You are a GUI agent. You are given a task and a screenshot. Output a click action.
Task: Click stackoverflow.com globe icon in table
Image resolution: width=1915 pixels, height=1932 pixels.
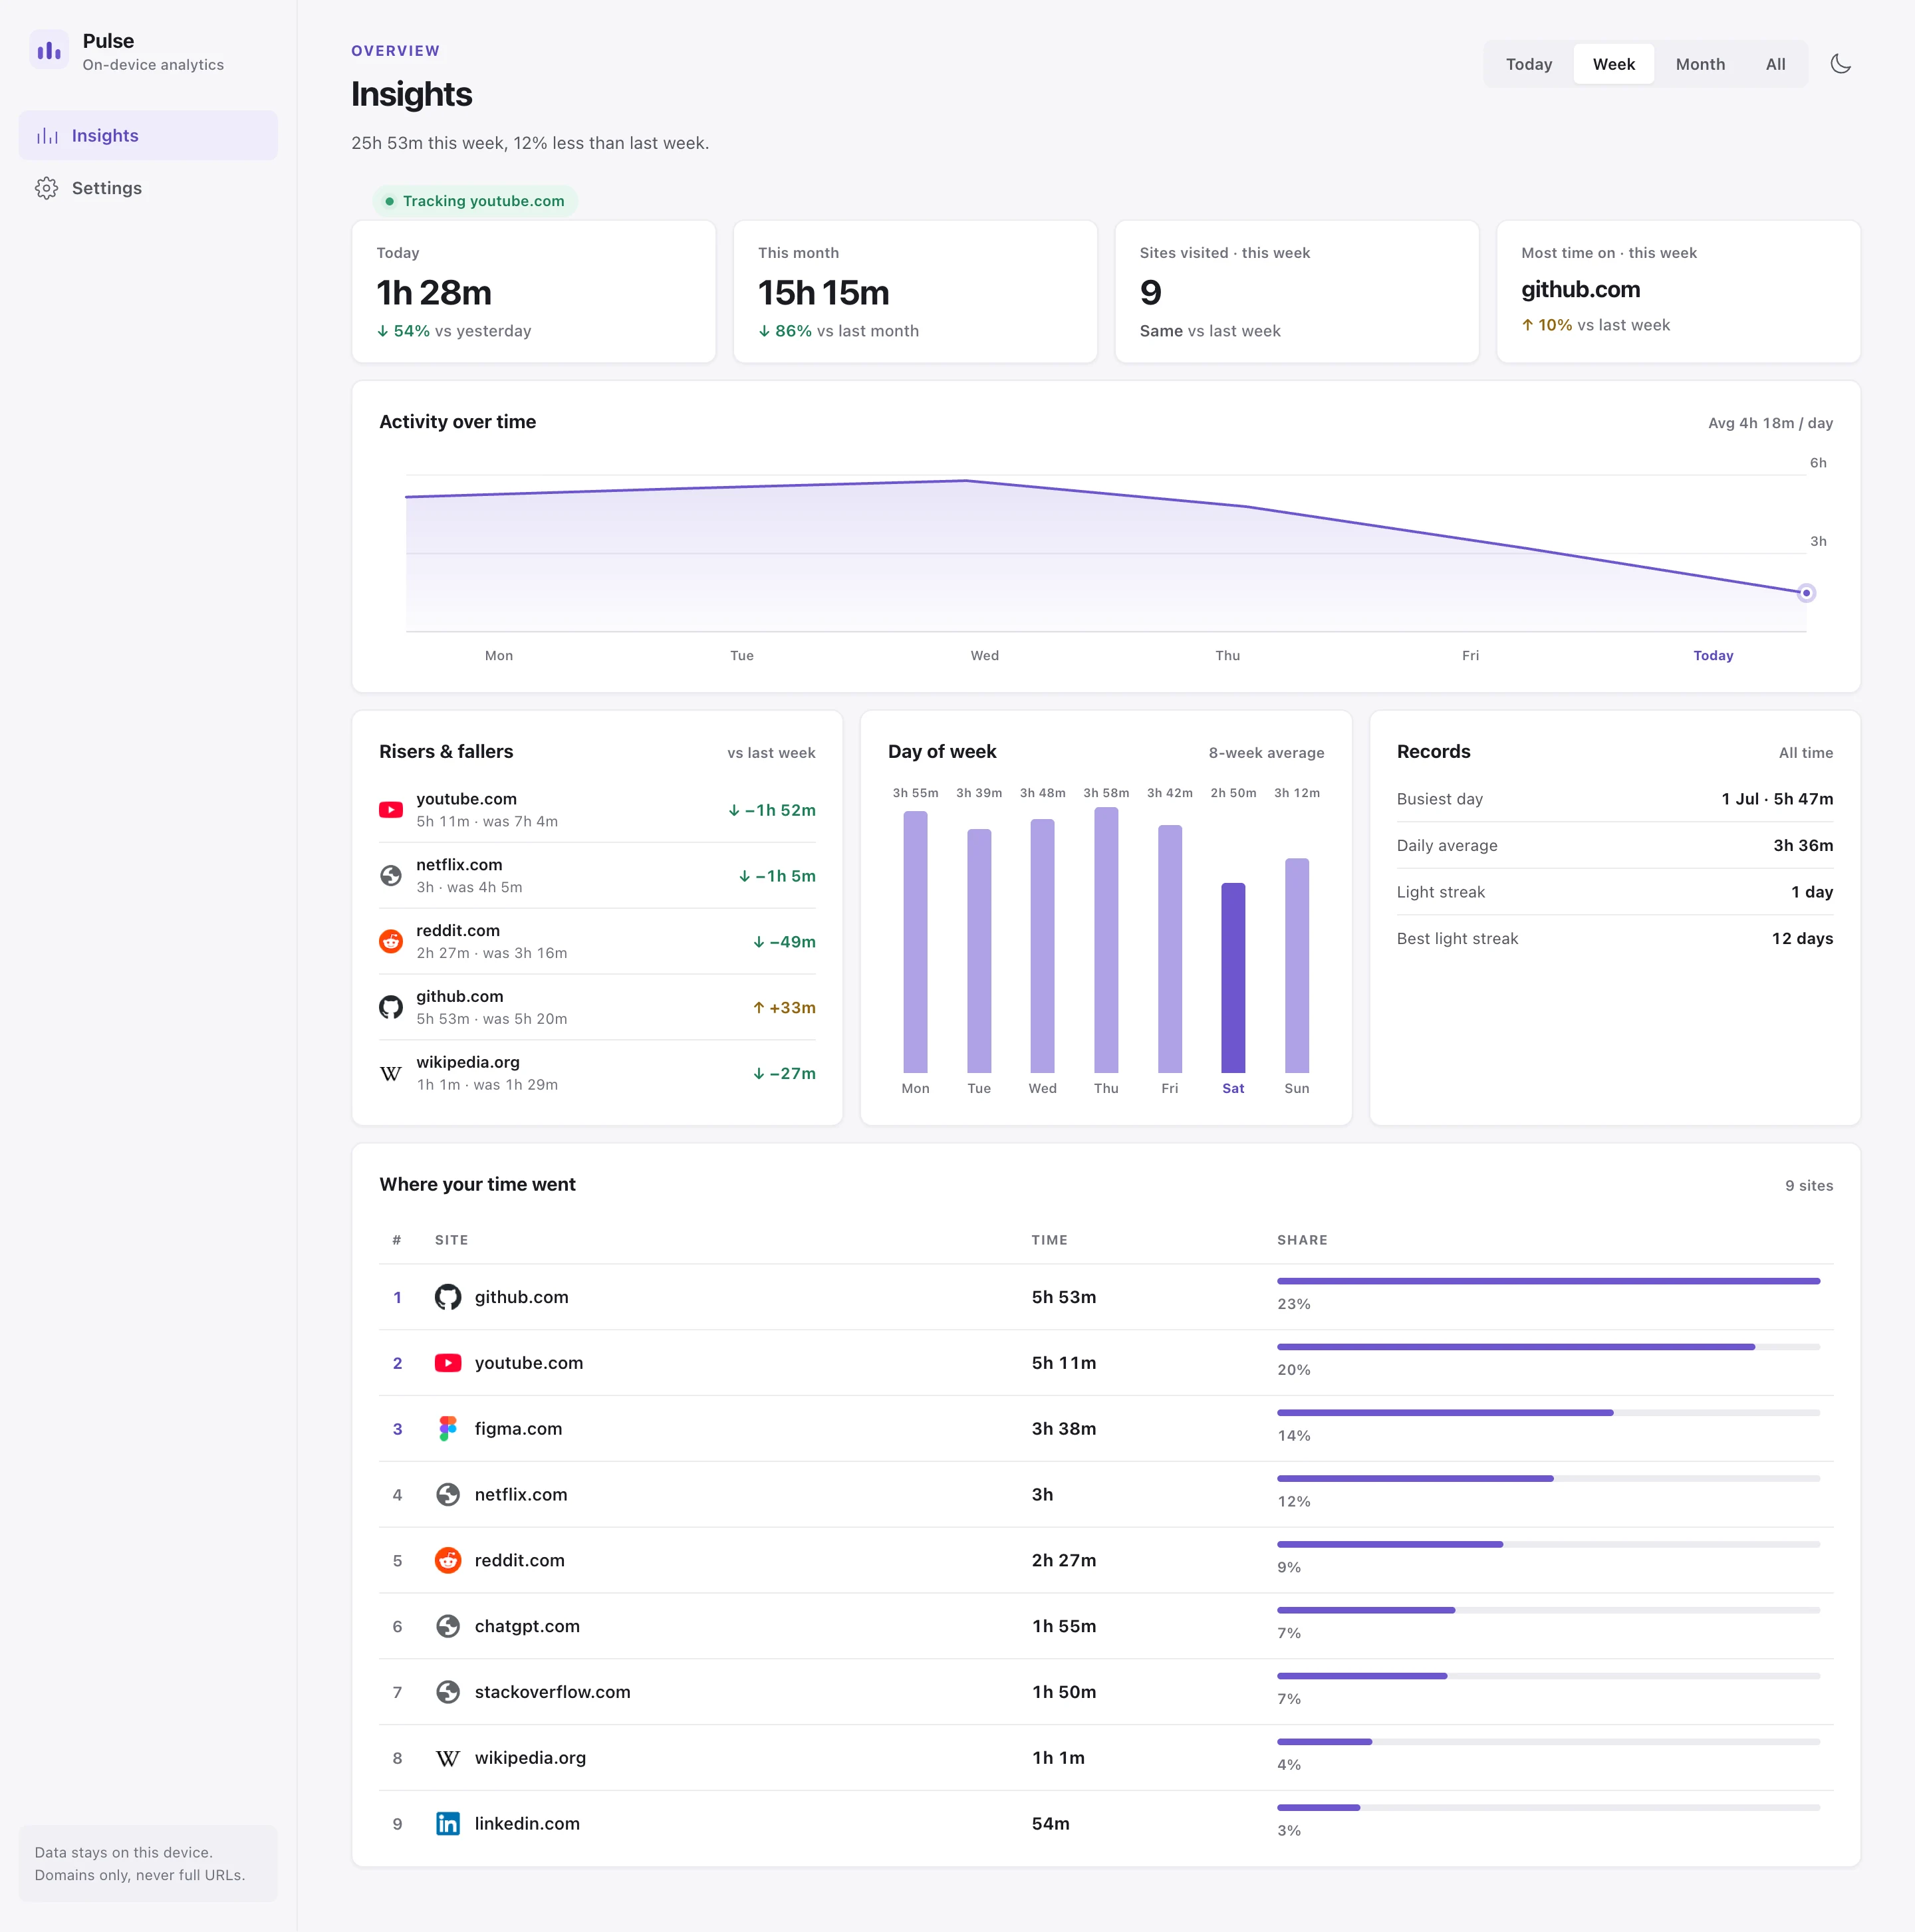448,1692
